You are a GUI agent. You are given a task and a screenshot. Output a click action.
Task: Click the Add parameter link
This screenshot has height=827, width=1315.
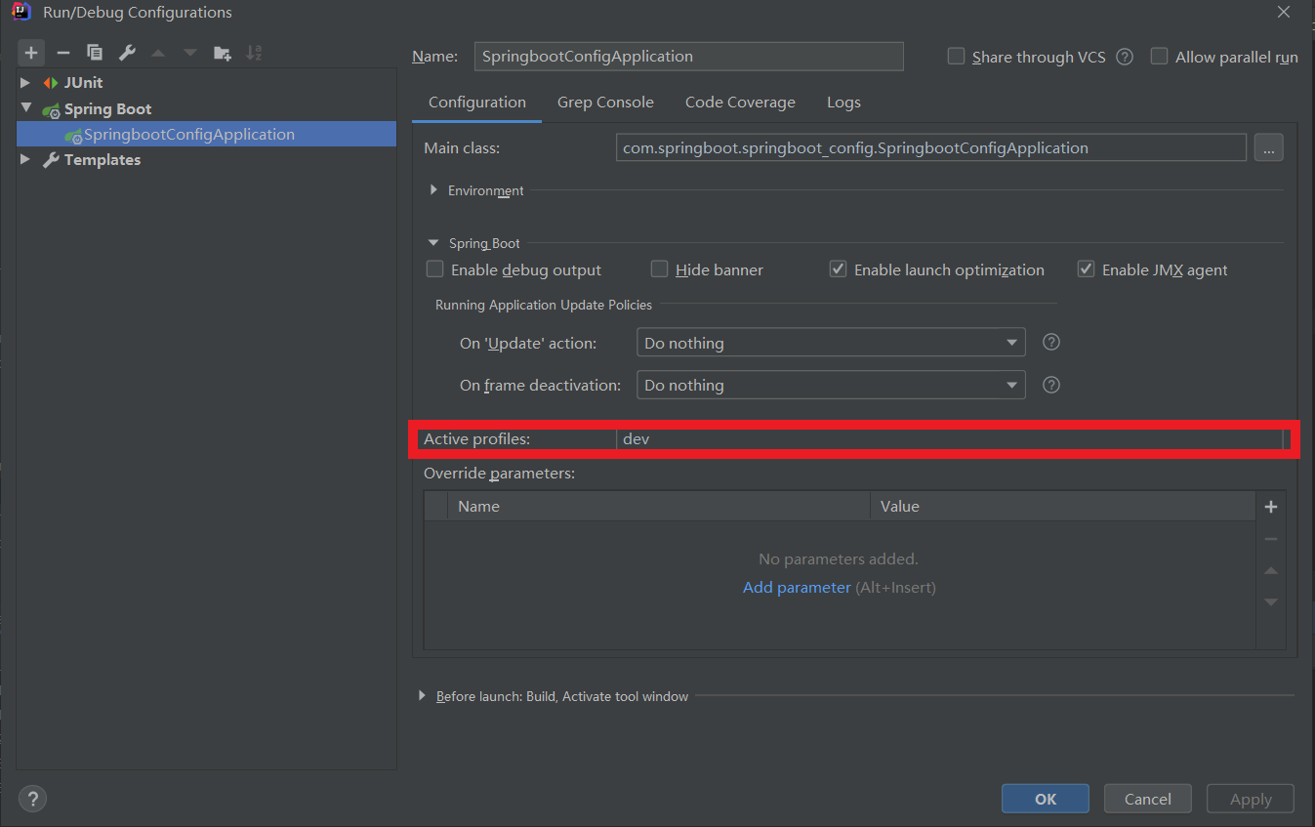[x=797, y=588]
